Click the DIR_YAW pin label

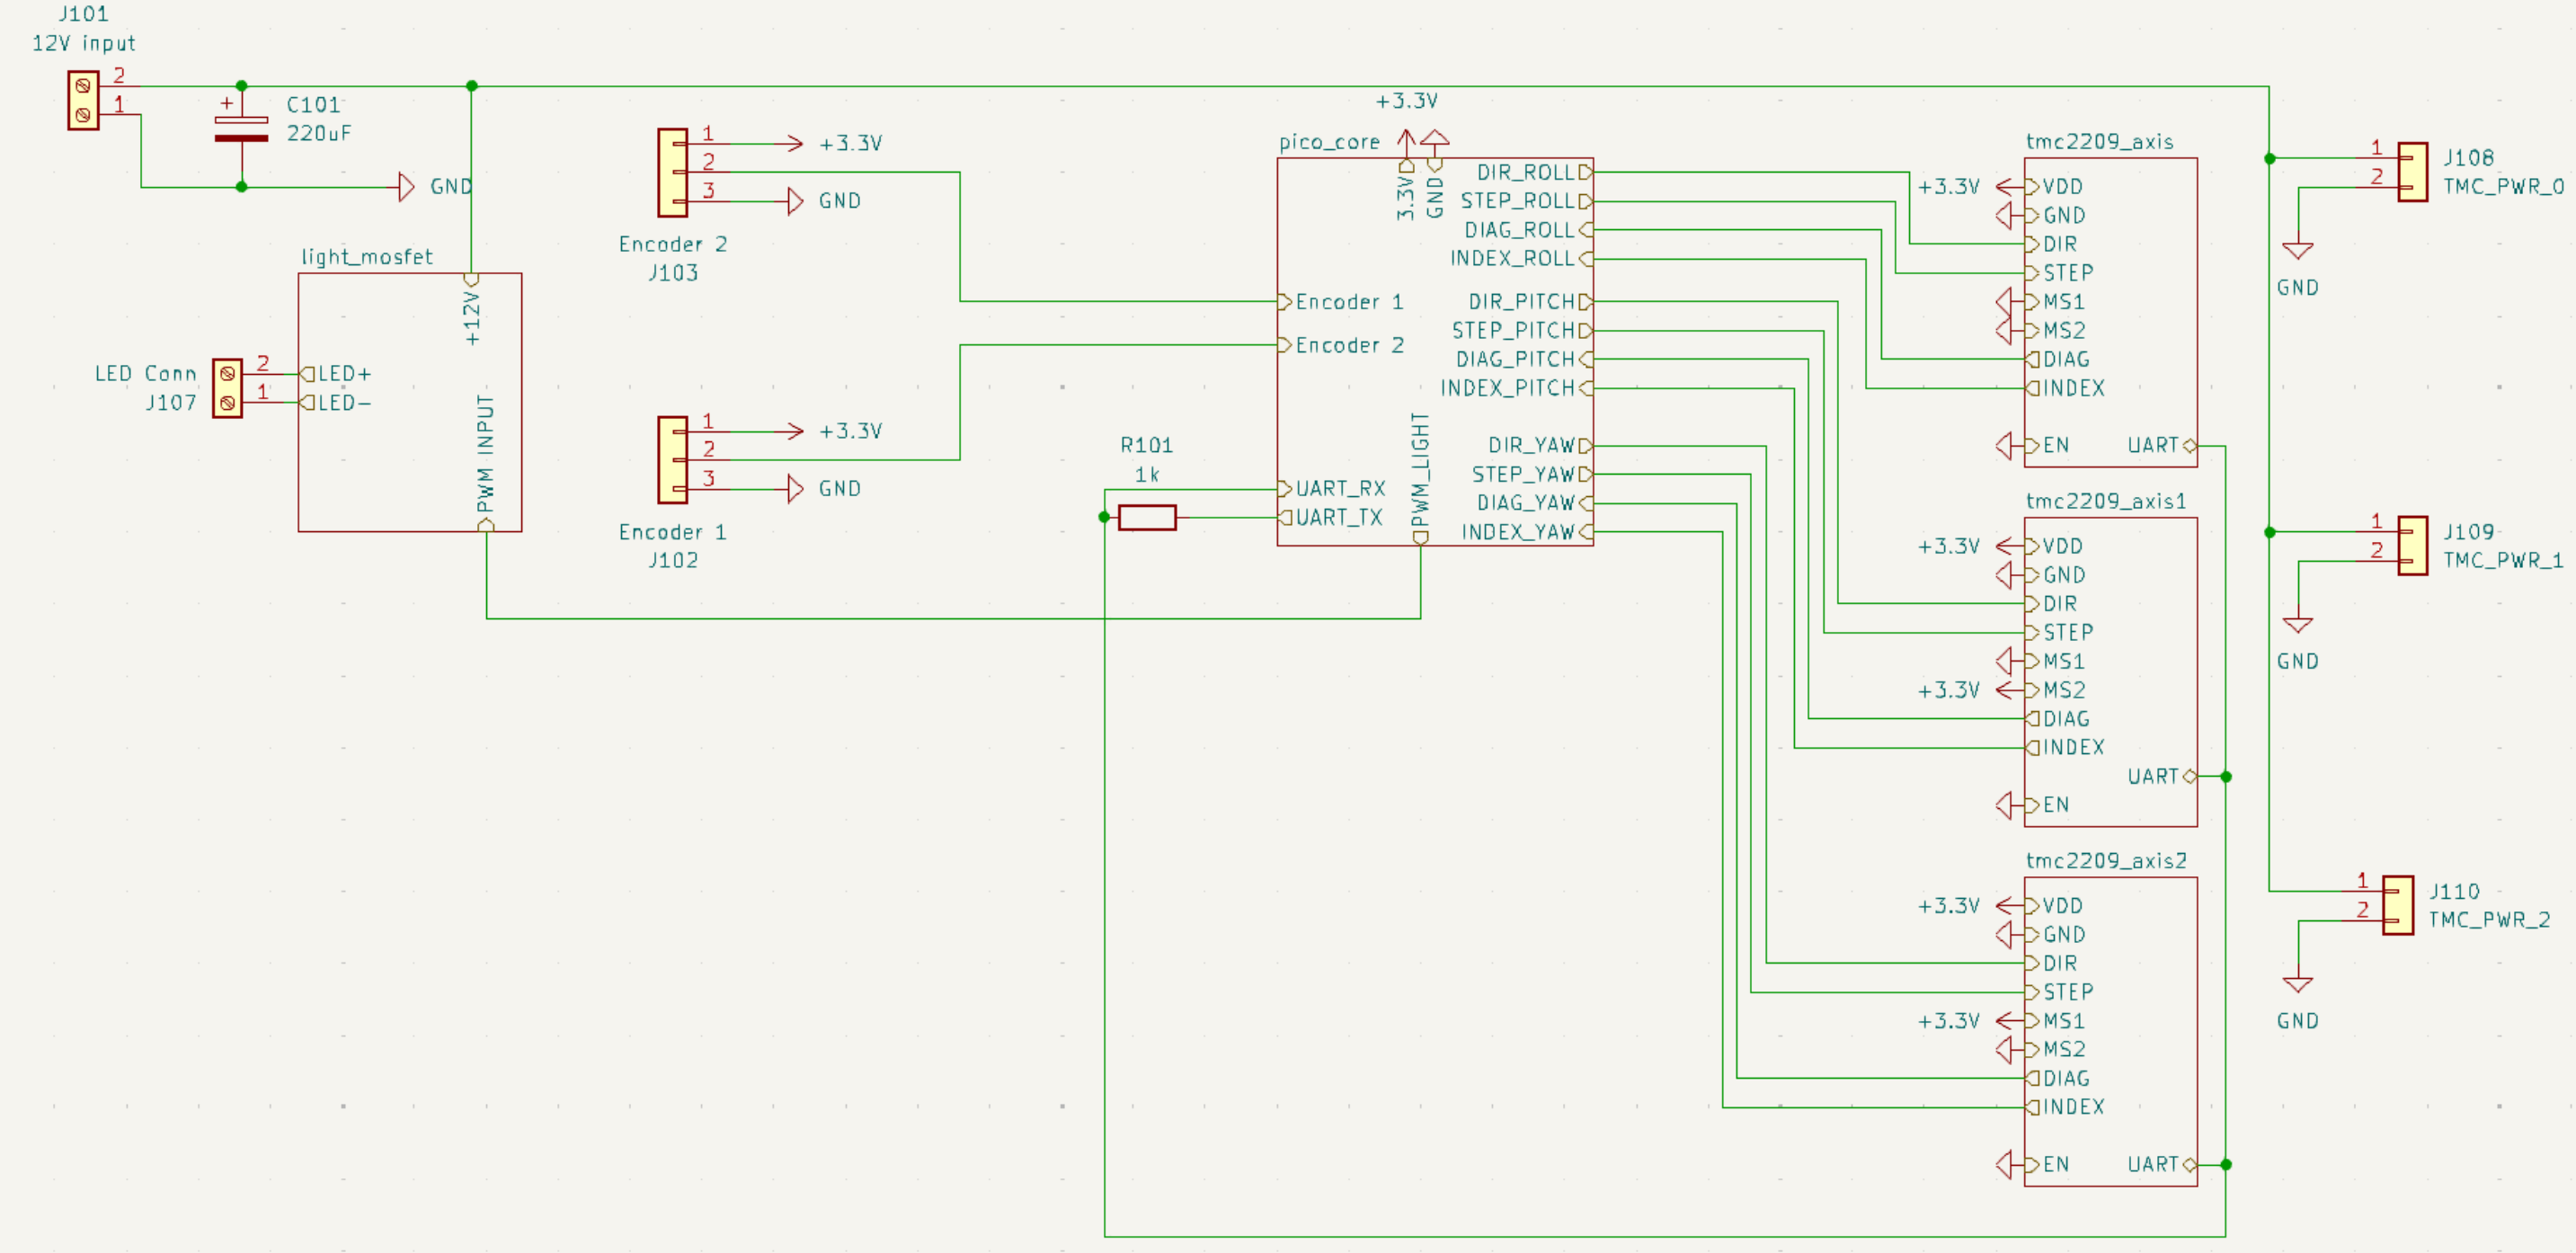point(1541,446)
